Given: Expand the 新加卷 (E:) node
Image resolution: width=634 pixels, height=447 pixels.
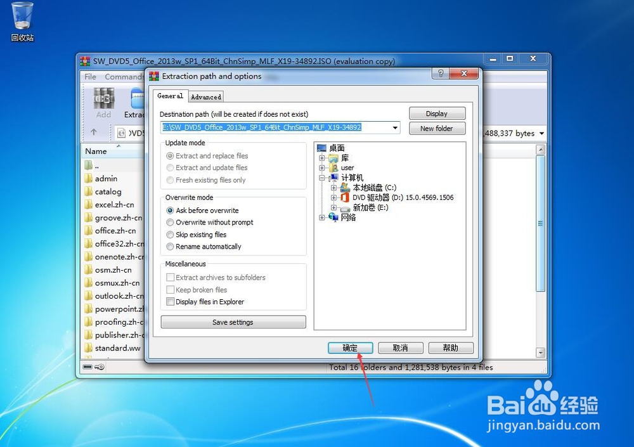Looking at the screenshot, I should pyautogui.click(x=333, y=207).
